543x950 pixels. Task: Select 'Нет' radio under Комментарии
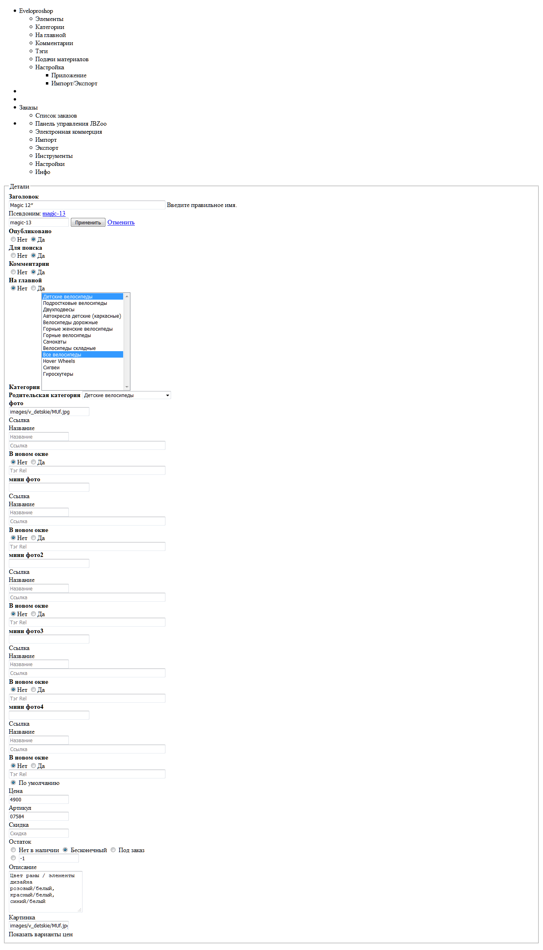[x=13, y=272]
